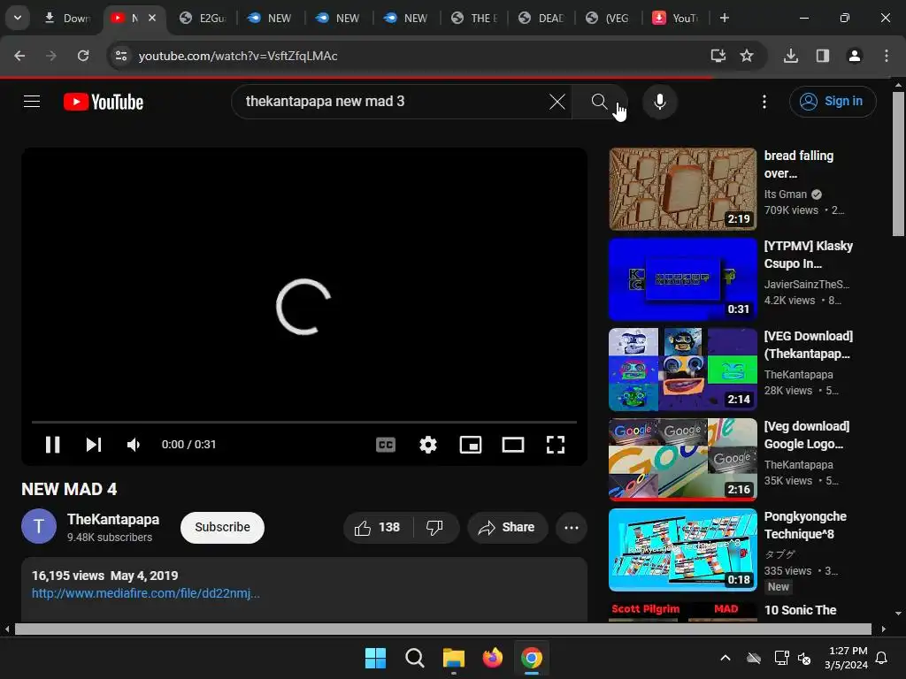Toggle closed captions (CC)
The image size is (906, 679).
coord(386,444)
